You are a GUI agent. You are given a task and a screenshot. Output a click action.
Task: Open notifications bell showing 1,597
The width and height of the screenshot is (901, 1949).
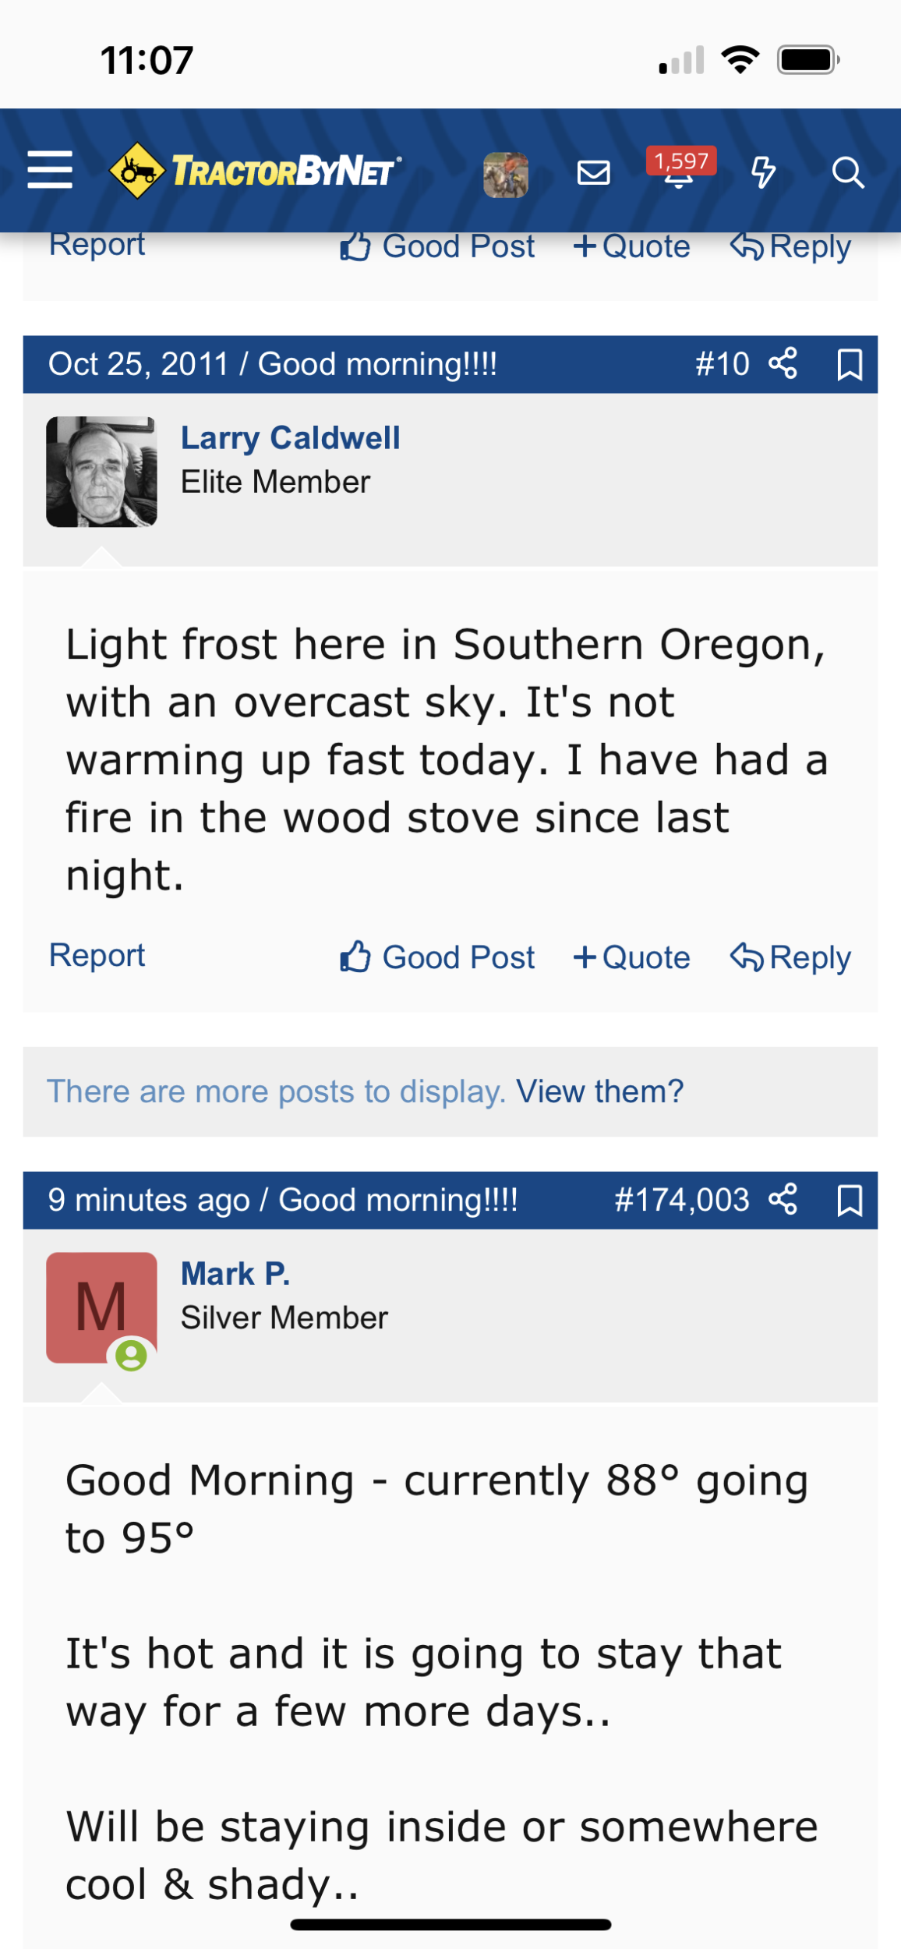tap(680, 172)
